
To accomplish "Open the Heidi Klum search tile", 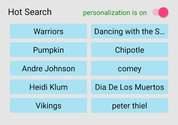I will tap(48, 87).
